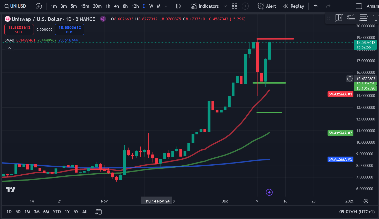The height and width of the screenshot is (219, 379).
Task: Undo the last chart action
Action: coord(316,6)
